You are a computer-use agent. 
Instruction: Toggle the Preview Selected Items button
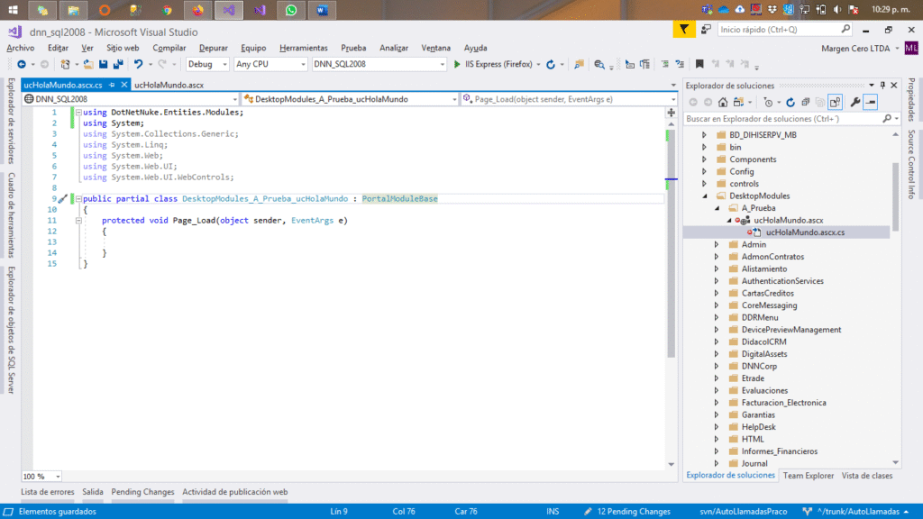pos(871,103)
